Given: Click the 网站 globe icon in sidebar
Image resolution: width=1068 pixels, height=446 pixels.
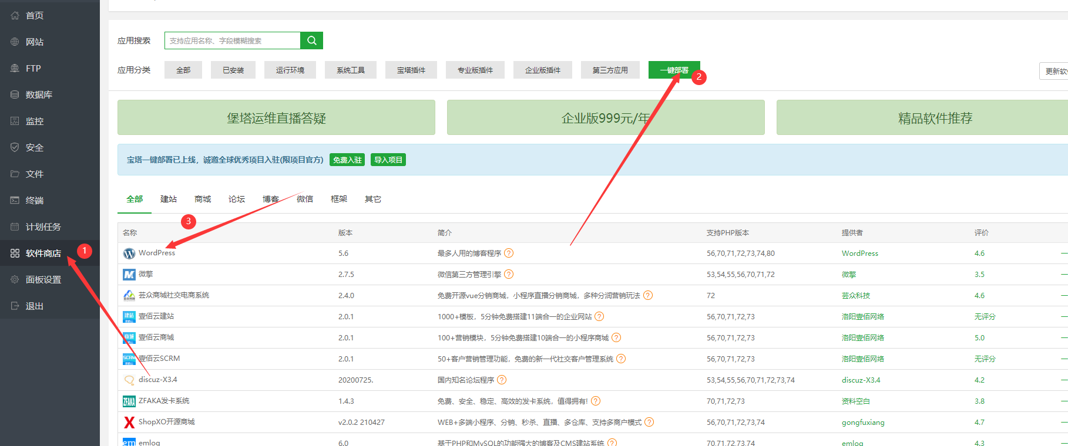Looking at the screenshot, I should [x=15, y=42].
